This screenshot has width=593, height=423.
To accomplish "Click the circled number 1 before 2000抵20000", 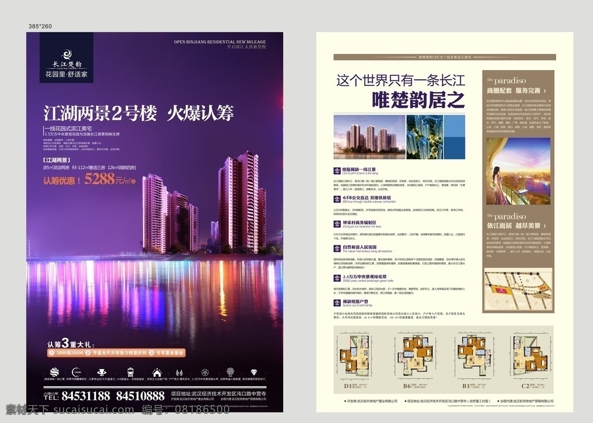I will (x=52, y=352).
